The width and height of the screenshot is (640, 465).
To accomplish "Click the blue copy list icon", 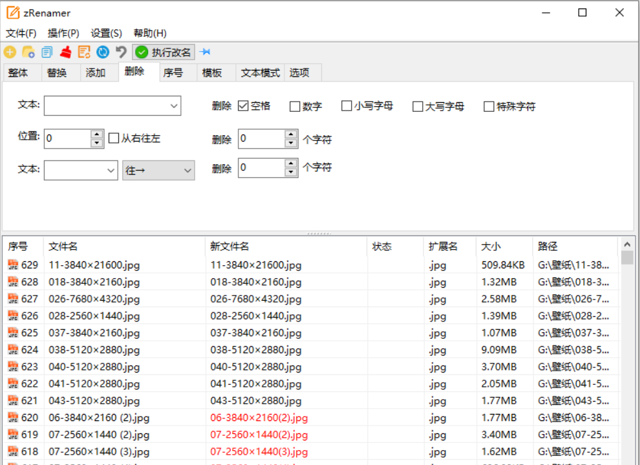I will point(47,52).
